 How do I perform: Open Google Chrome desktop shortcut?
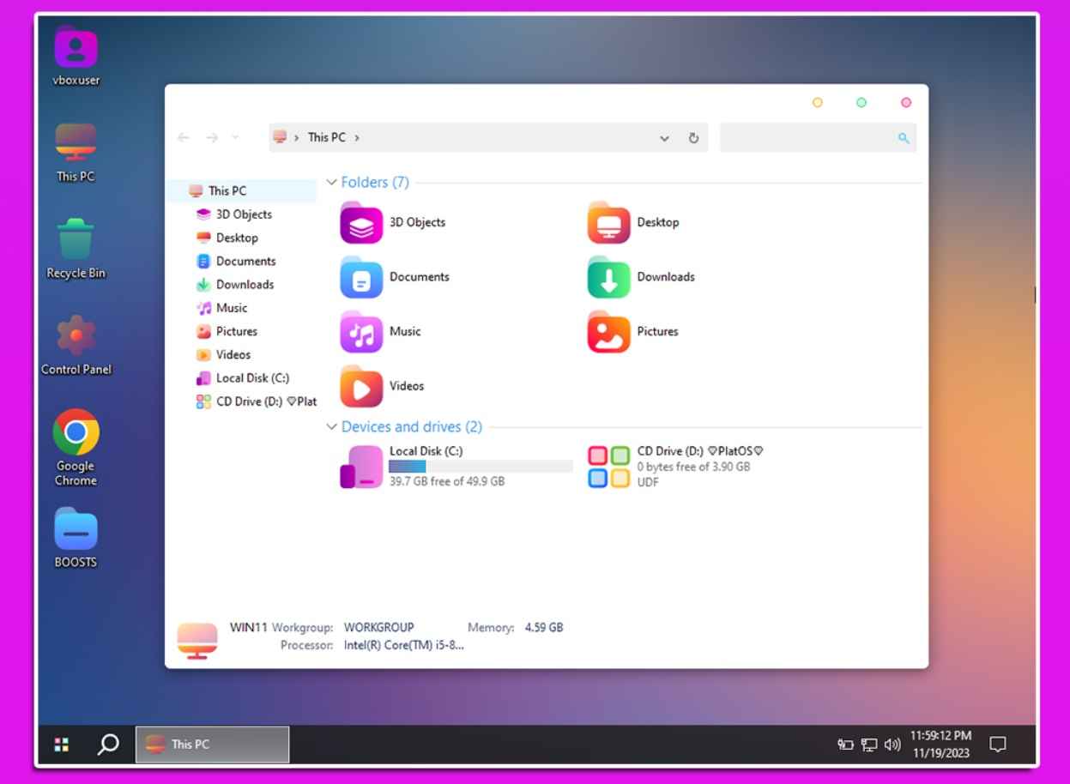coord(76,433)
